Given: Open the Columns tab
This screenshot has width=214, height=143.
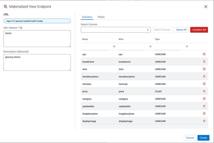Looking at the screenshot, I should click(x=87, y=17).
